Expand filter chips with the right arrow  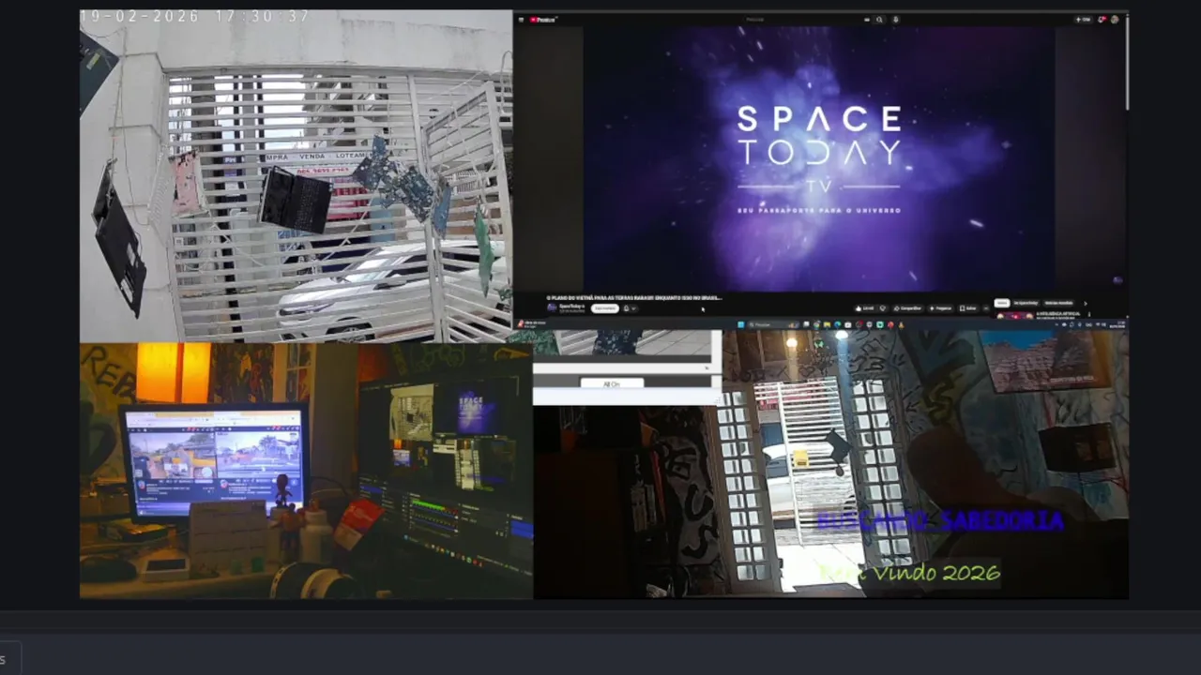coord(1086,303)
